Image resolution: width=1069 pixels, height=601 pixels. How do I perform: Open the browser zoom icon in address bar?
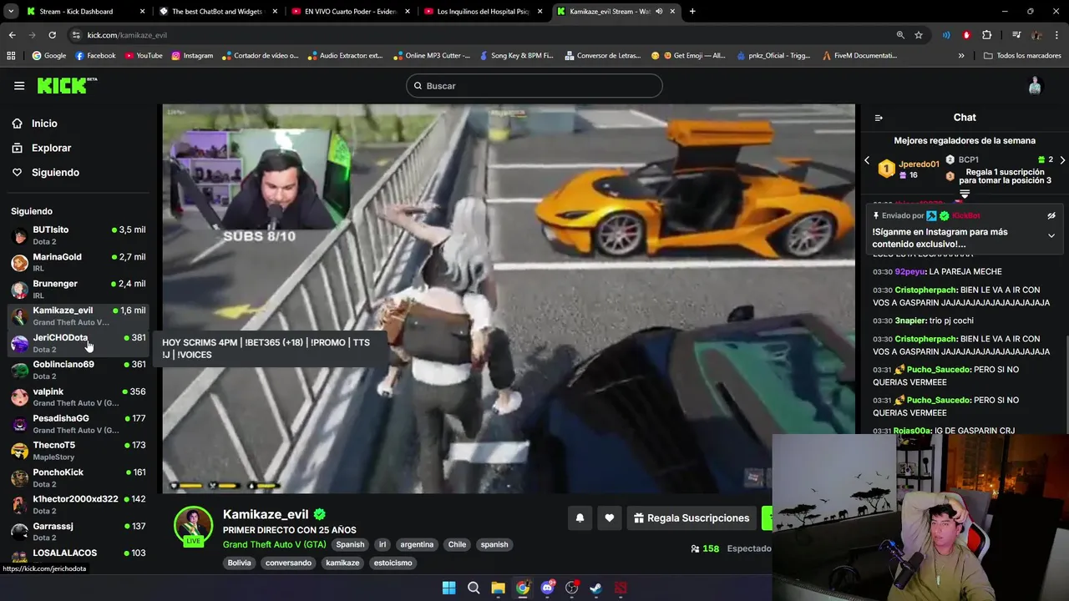900,35
